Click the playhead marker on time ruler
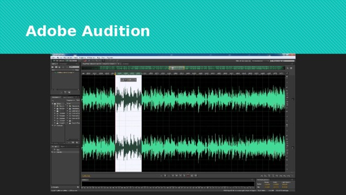 115,74
